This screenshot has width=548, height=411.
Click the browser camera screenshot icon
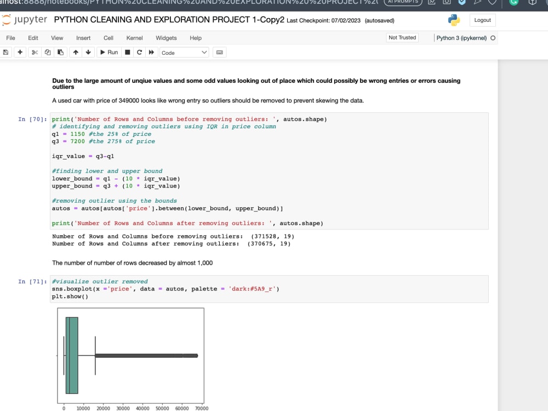click(447, 2)
